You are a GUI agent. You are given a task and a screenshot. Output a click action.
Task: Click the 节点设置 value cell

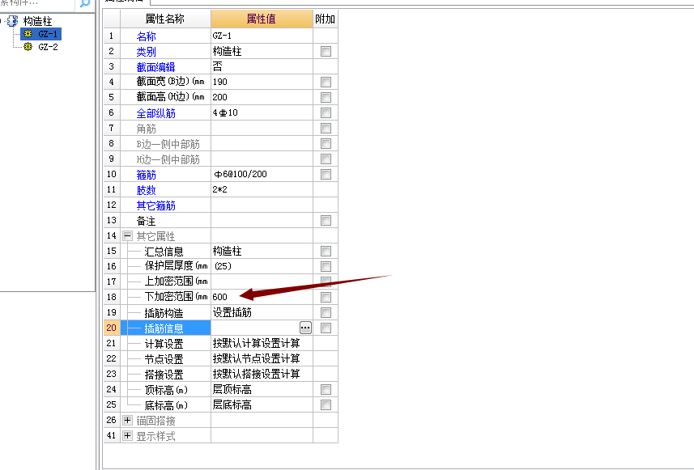click(x=262, y=358)
